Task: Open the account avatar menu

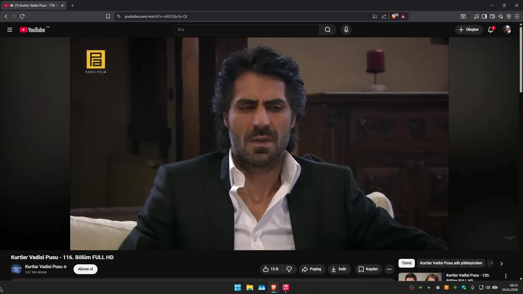Action: [x=507, y=30]
